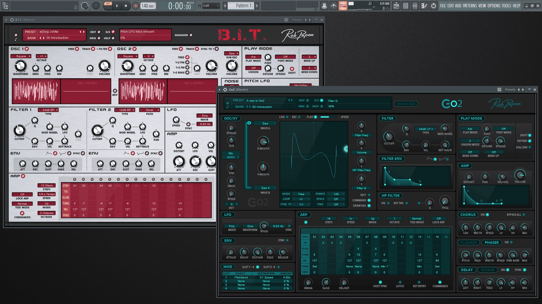Toggle PAT/SONG mode switch

point(108,6)
